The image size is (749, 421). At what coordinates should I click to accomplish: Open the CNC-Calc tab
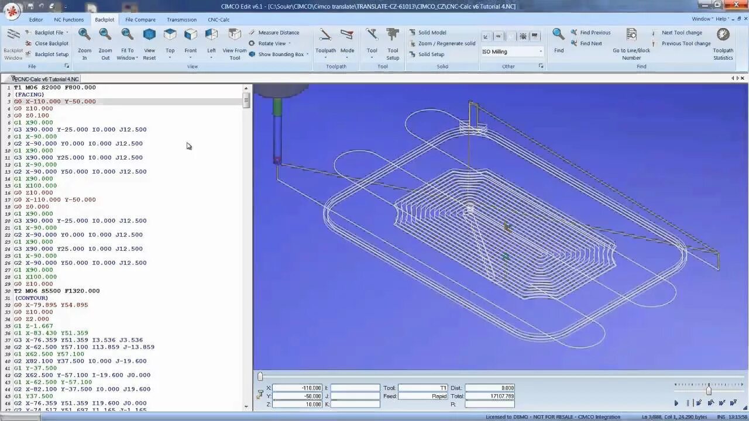click(x=219, y=20)
